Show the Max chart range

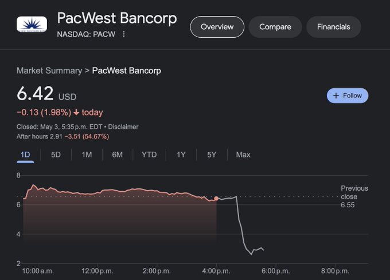click(x=243, y=155)
